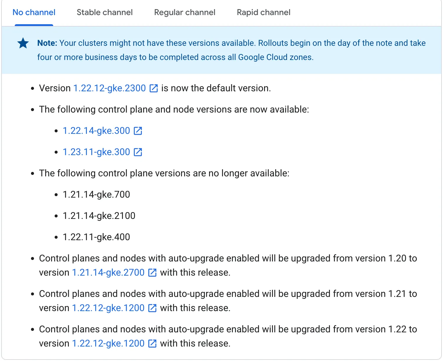The height and width of the screenshot is (361, 443).
Task: Click external-link icon beside 1.22.12-gke.2300
Action: 154,88
